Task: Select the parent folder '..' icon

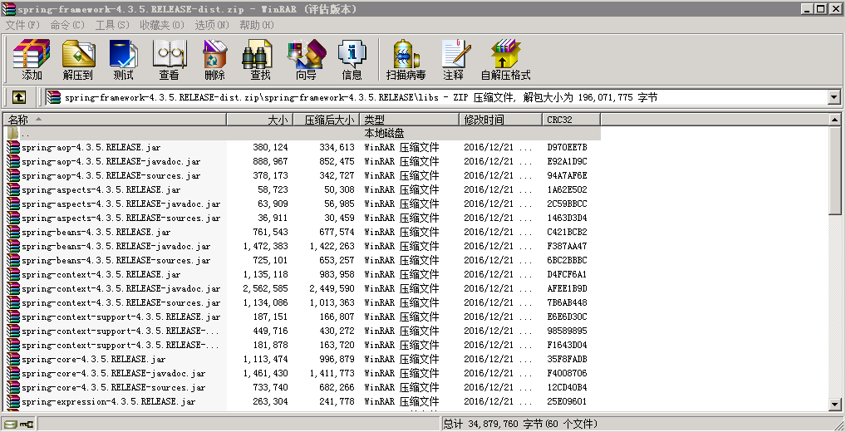Action: tap(13, 133)
